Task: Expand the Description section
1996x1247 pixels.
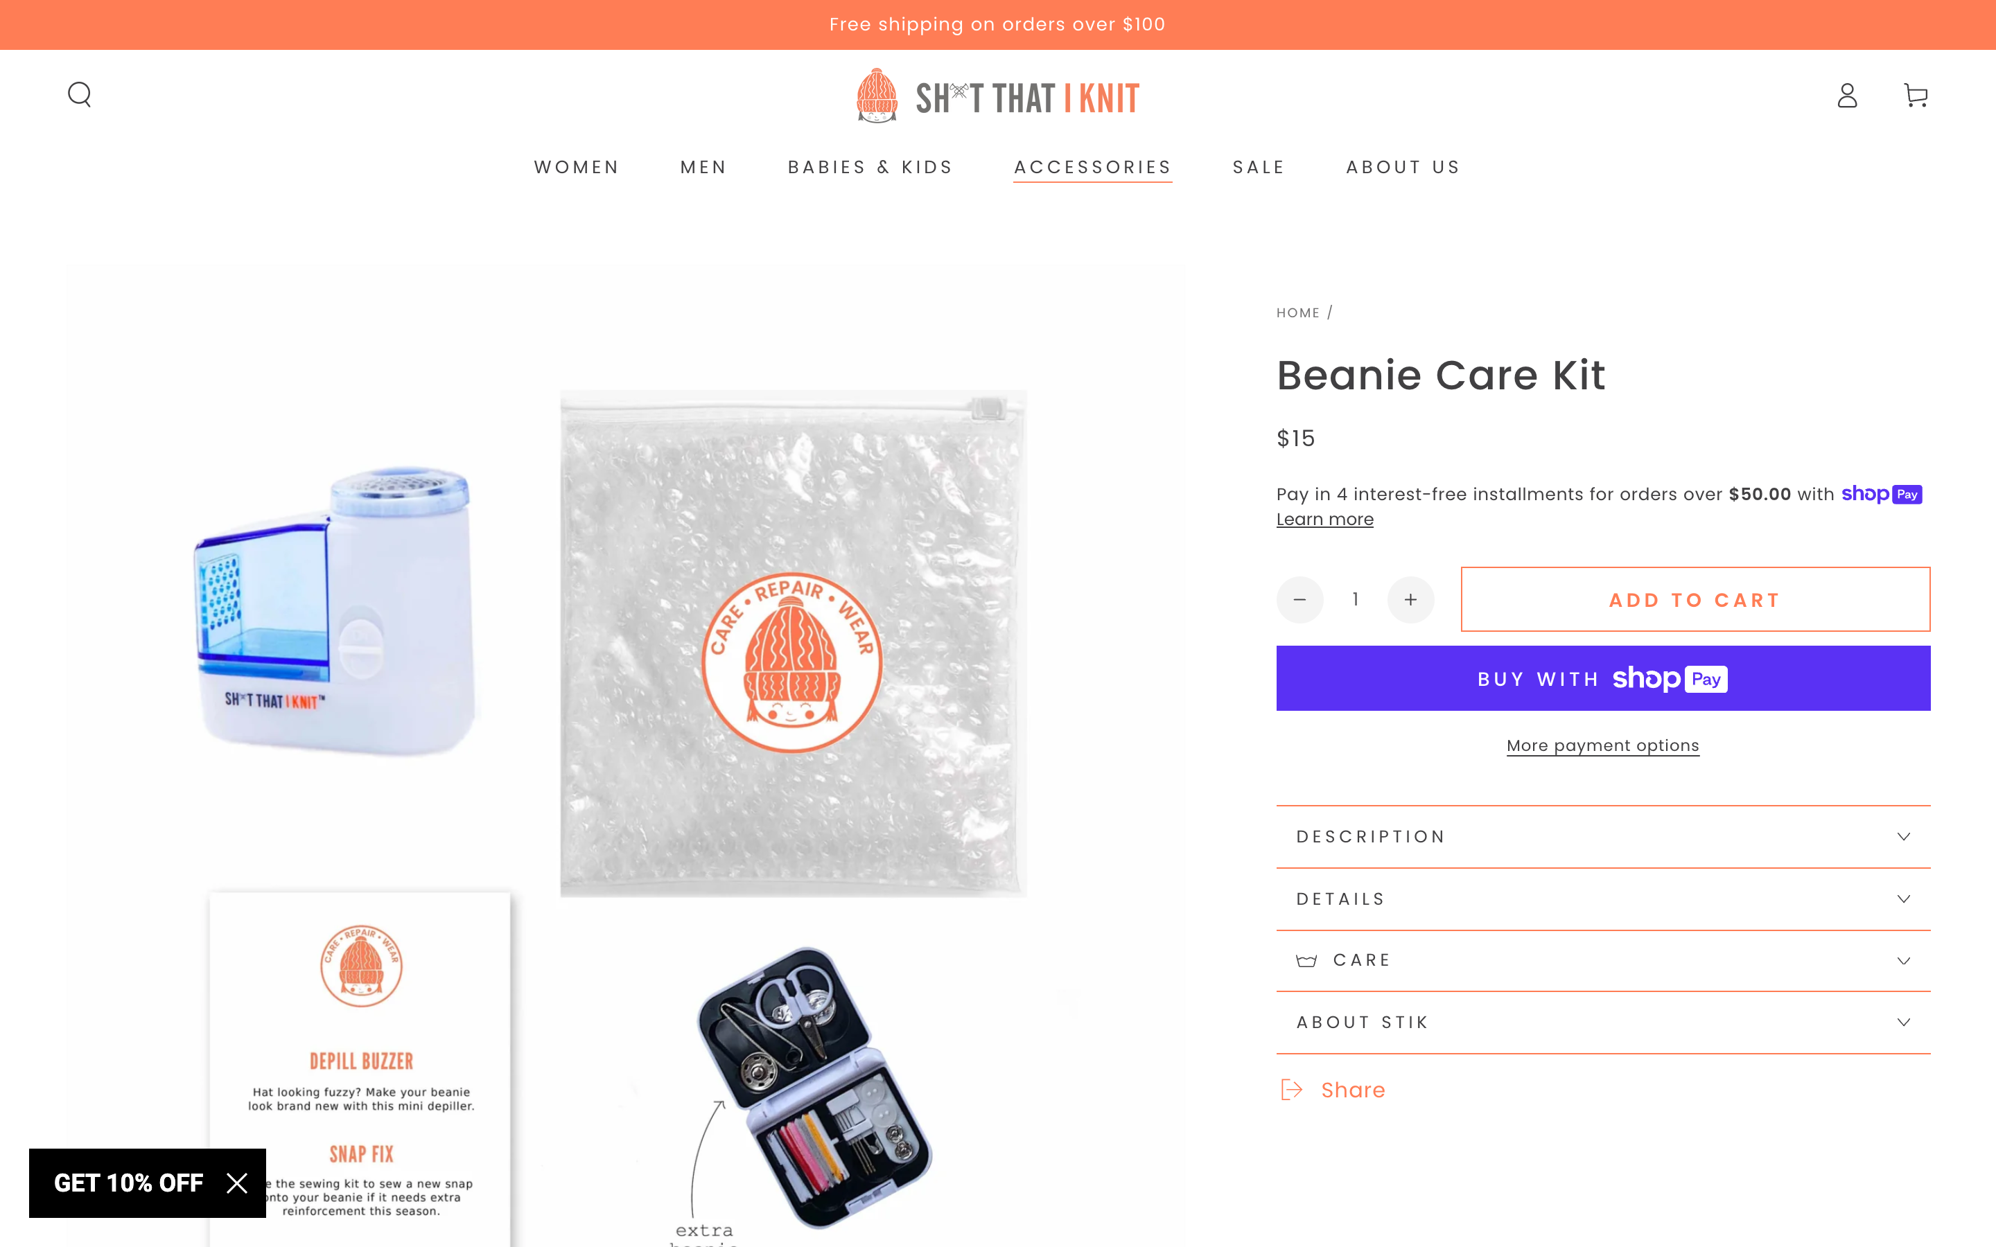Action: pos(1602,836)
